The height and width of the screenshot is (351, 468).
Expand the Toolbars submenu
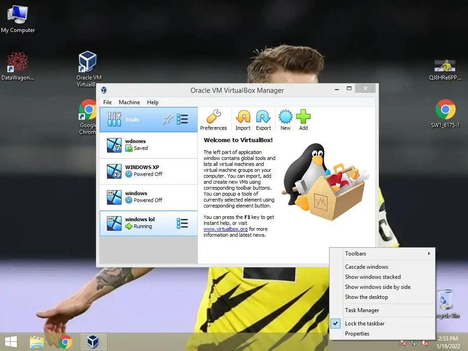tap(382, 253)
